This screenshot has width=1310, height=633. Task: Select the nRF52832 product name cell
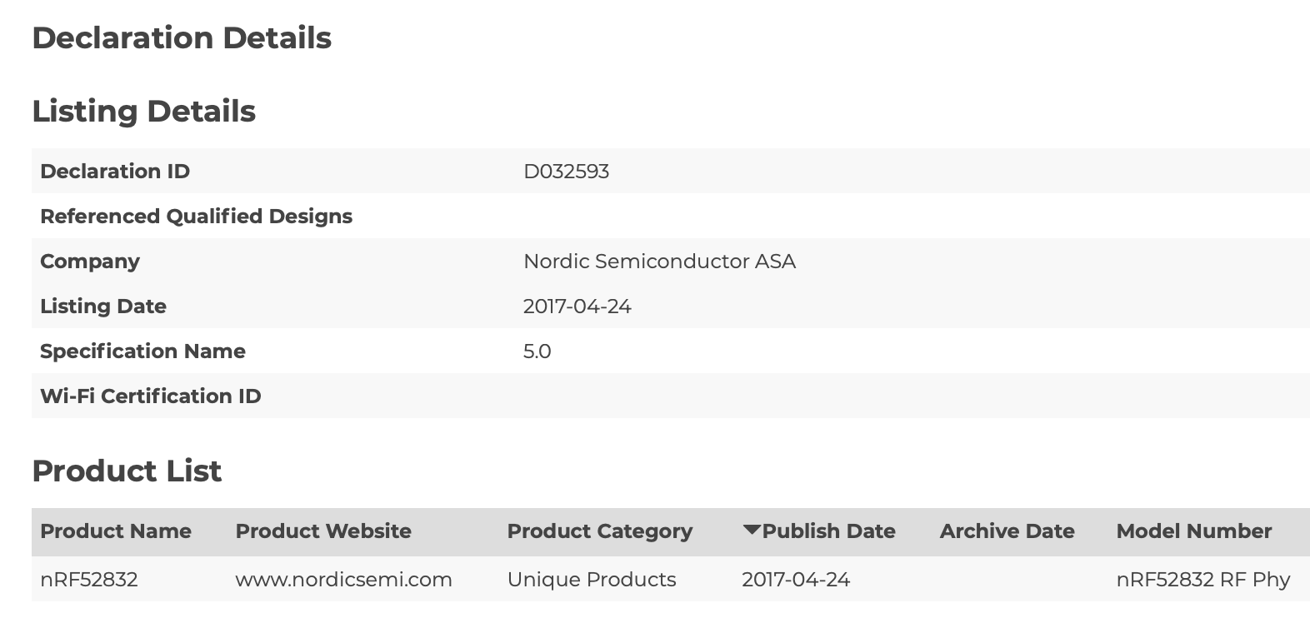(88, 580)
